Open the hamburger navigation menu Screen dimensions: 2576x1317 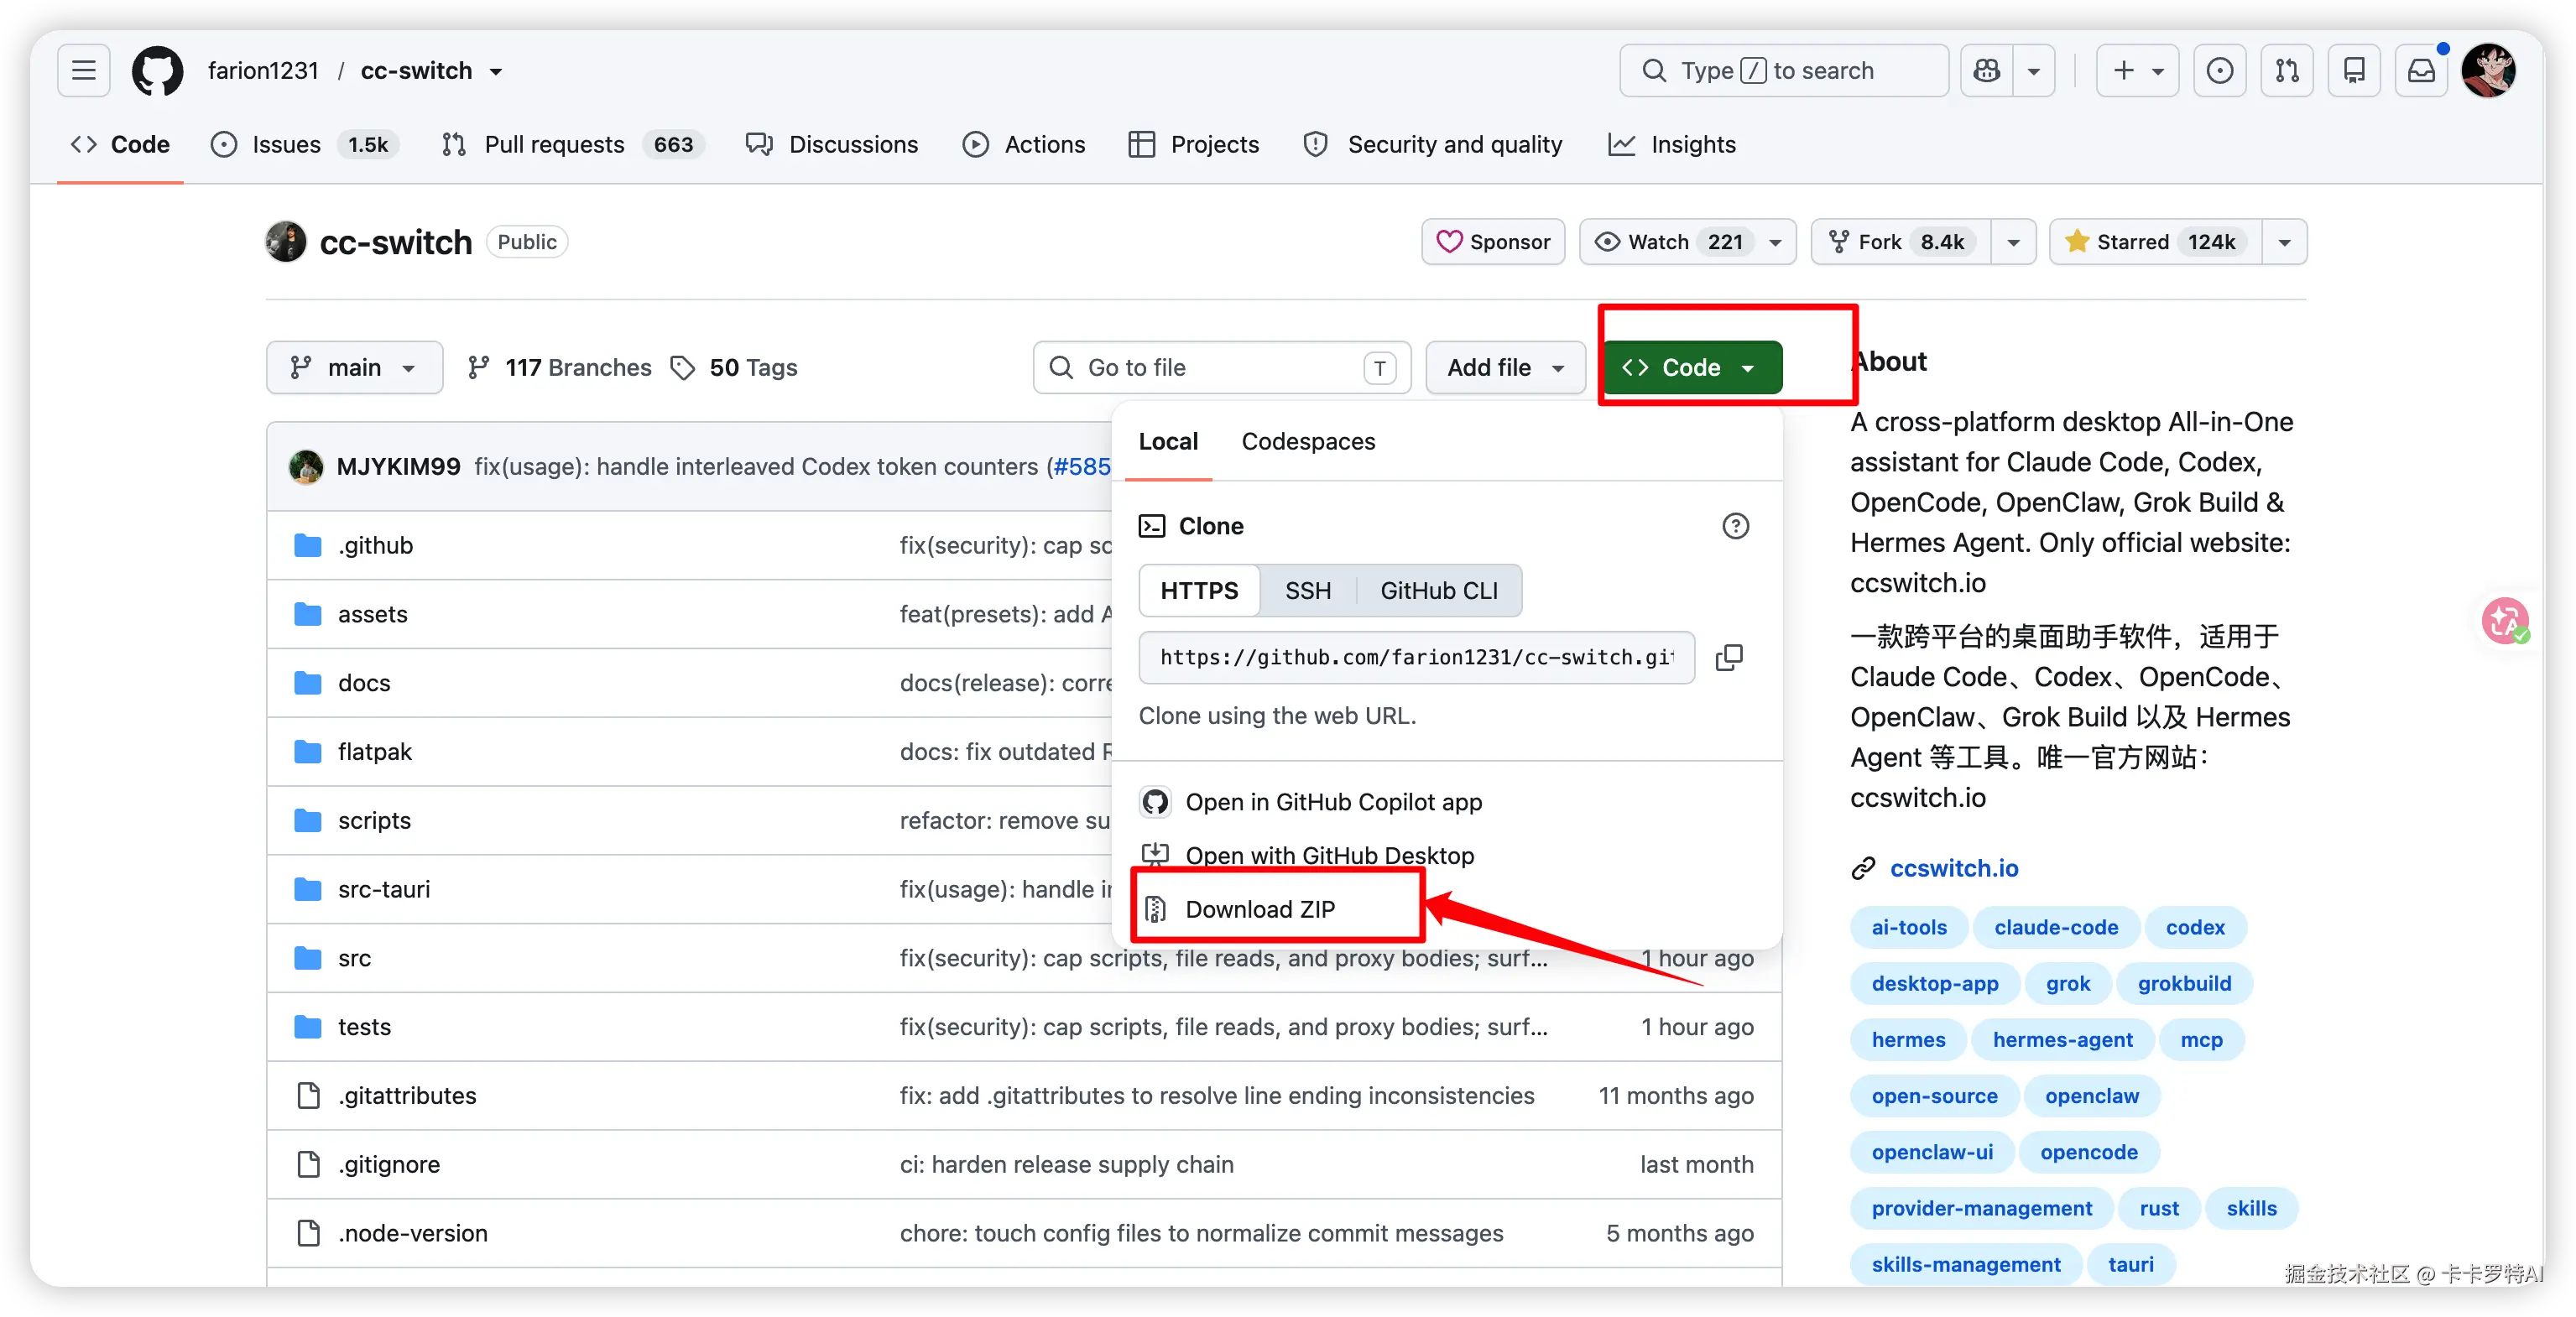pos(84,71)
